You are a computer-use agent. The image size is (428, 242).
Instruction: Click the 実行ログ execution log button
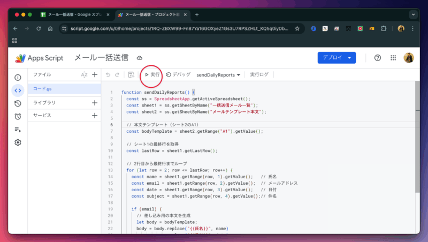tap(259, 75)
